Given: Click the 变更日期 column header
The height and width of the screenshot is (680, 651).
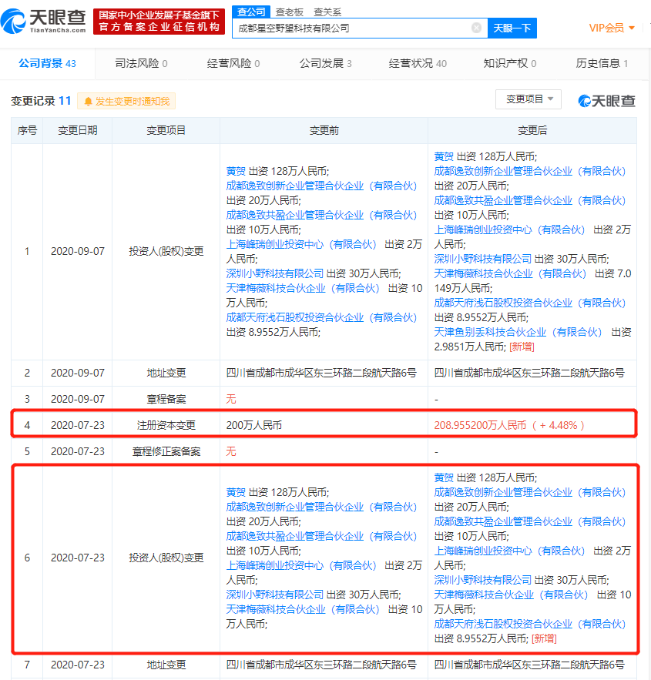Looking at the screenshot, I should (78, 131).
